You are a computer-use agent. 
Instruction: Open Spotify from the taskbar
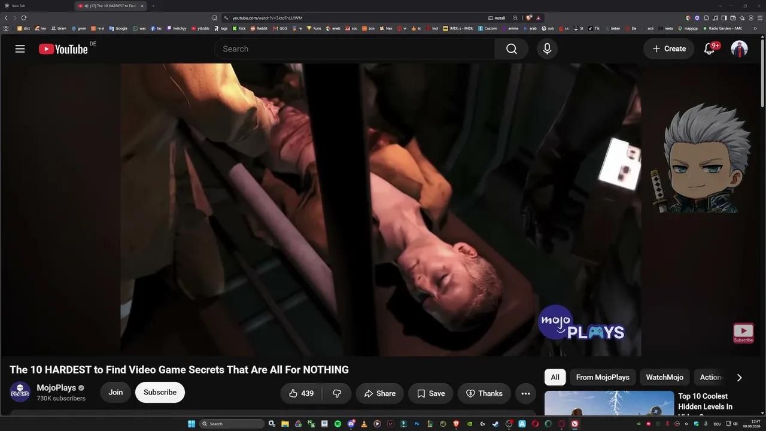pos(338,424)
